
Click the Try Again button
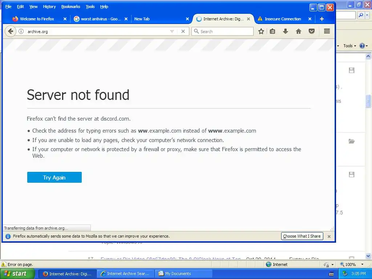54,177
